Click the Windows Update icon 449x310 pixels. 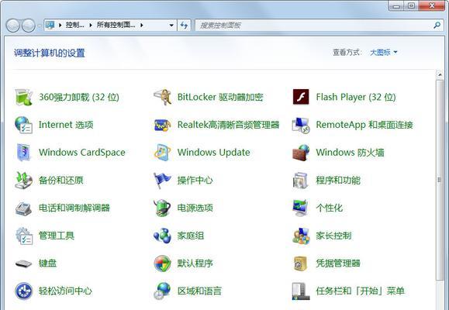pyautogui.click(x=162, y=152)
